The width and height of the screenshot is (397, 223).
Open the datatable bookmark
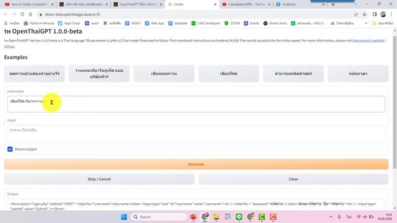(178, 24)
